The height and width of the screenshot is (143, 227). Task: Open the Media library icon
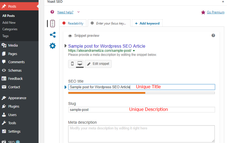4,45
